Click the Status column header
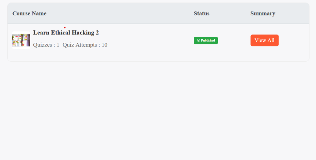Viewport: 316px width, 160px height. 202,13
